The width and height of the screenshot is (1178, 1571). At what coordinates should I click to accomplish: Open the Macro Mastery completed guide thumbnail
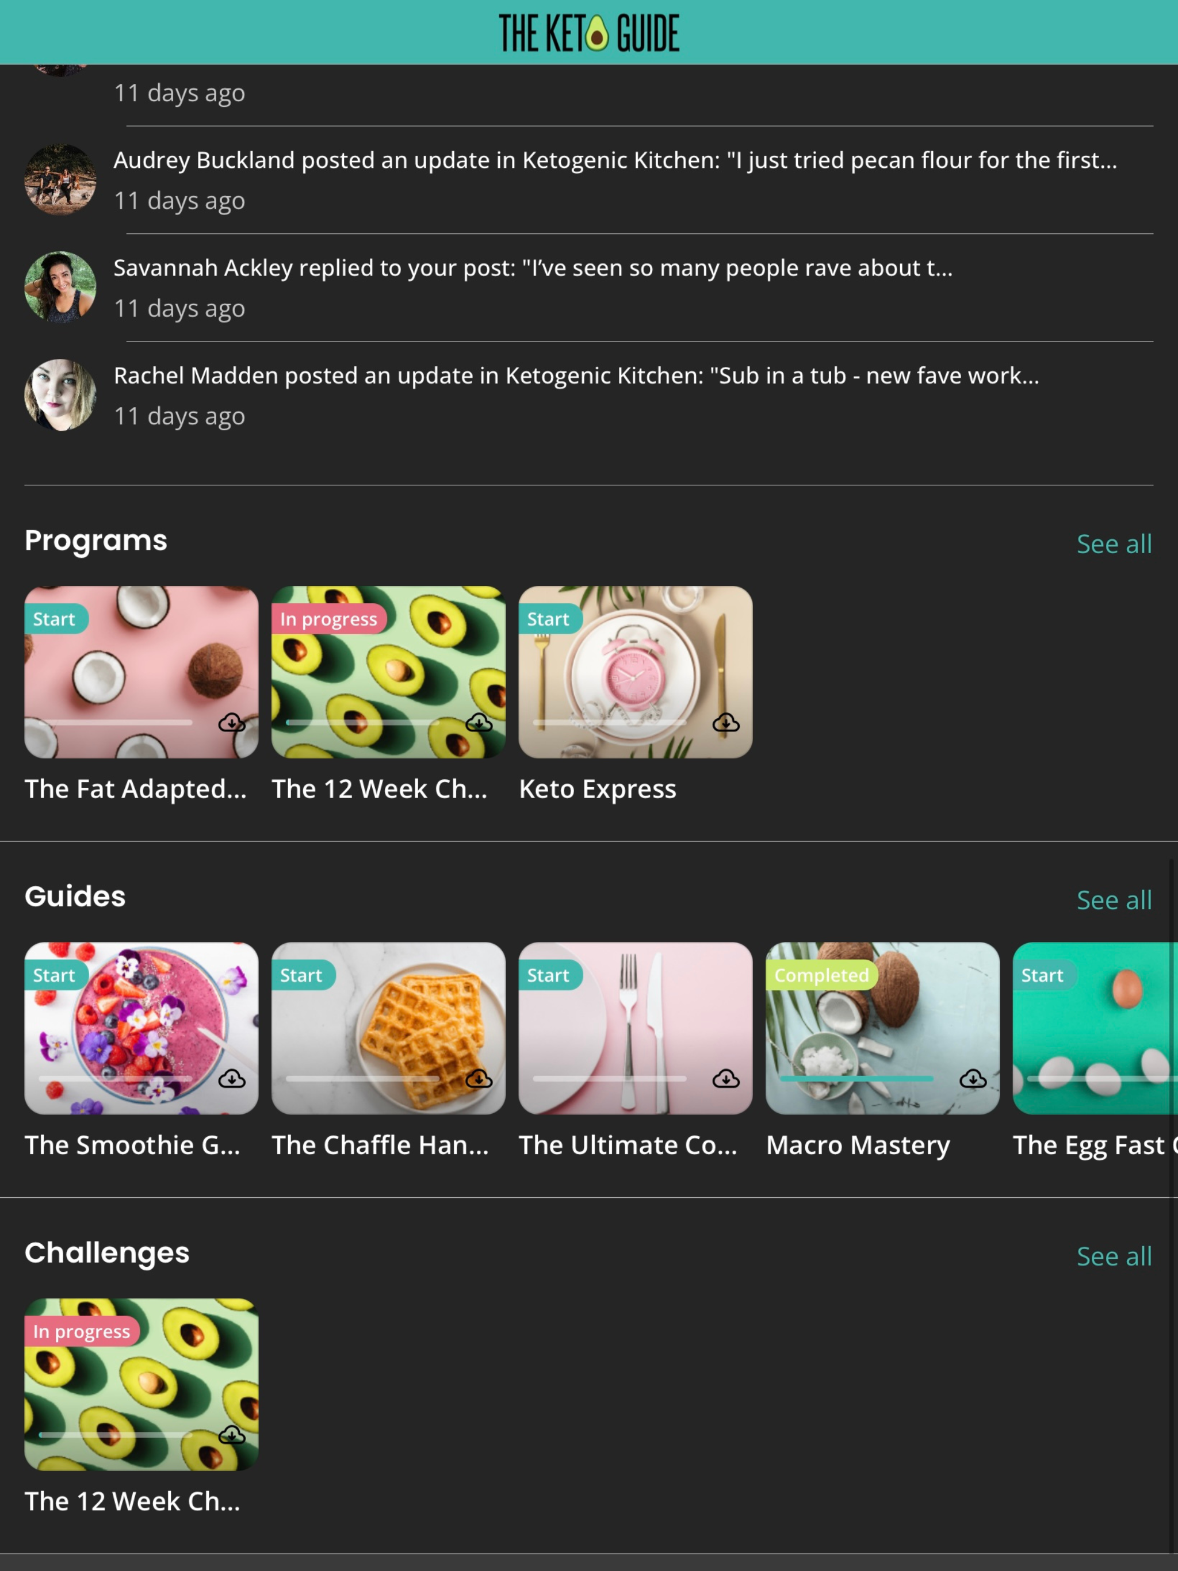(x=882, y=1028)
